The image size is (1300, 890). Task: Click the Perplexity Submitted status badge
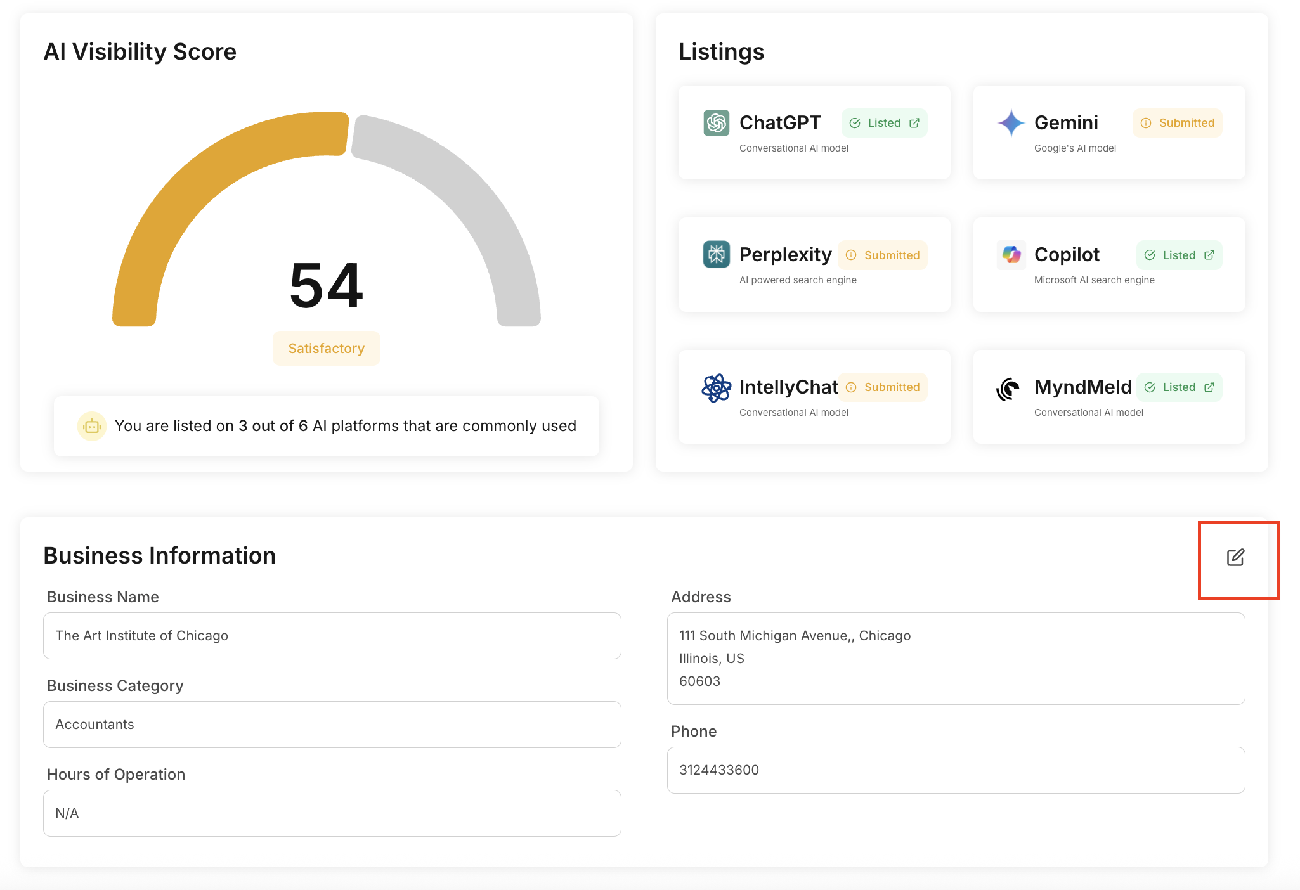click(883, 255)
